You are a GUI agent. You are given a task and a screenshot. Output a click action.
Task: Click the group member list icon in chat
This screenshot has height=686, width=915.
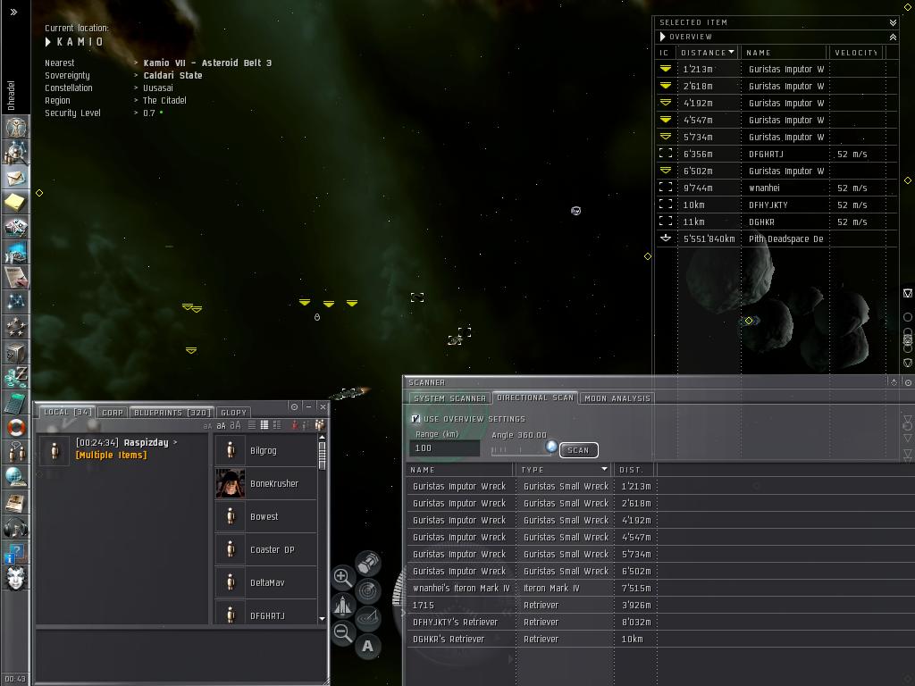(x=320, y=425)
